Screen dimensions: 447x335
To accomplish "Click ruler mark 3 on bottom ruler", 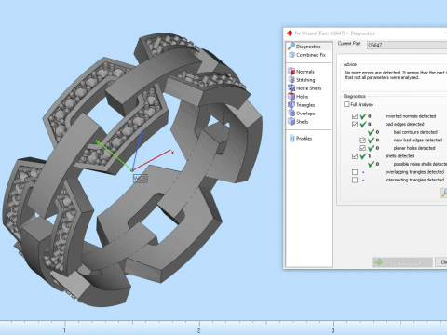I will click(332, 330).
